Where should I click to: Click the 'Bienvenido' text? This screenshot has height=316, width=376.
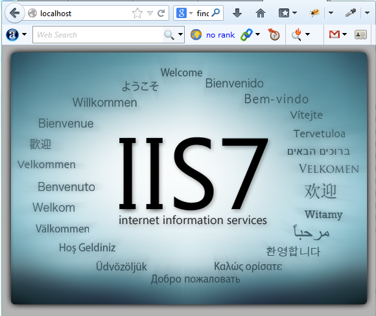tap(234, 84)
